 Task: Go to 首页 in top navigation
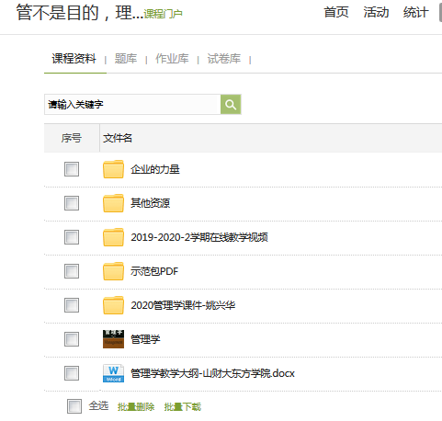(336, 13)
